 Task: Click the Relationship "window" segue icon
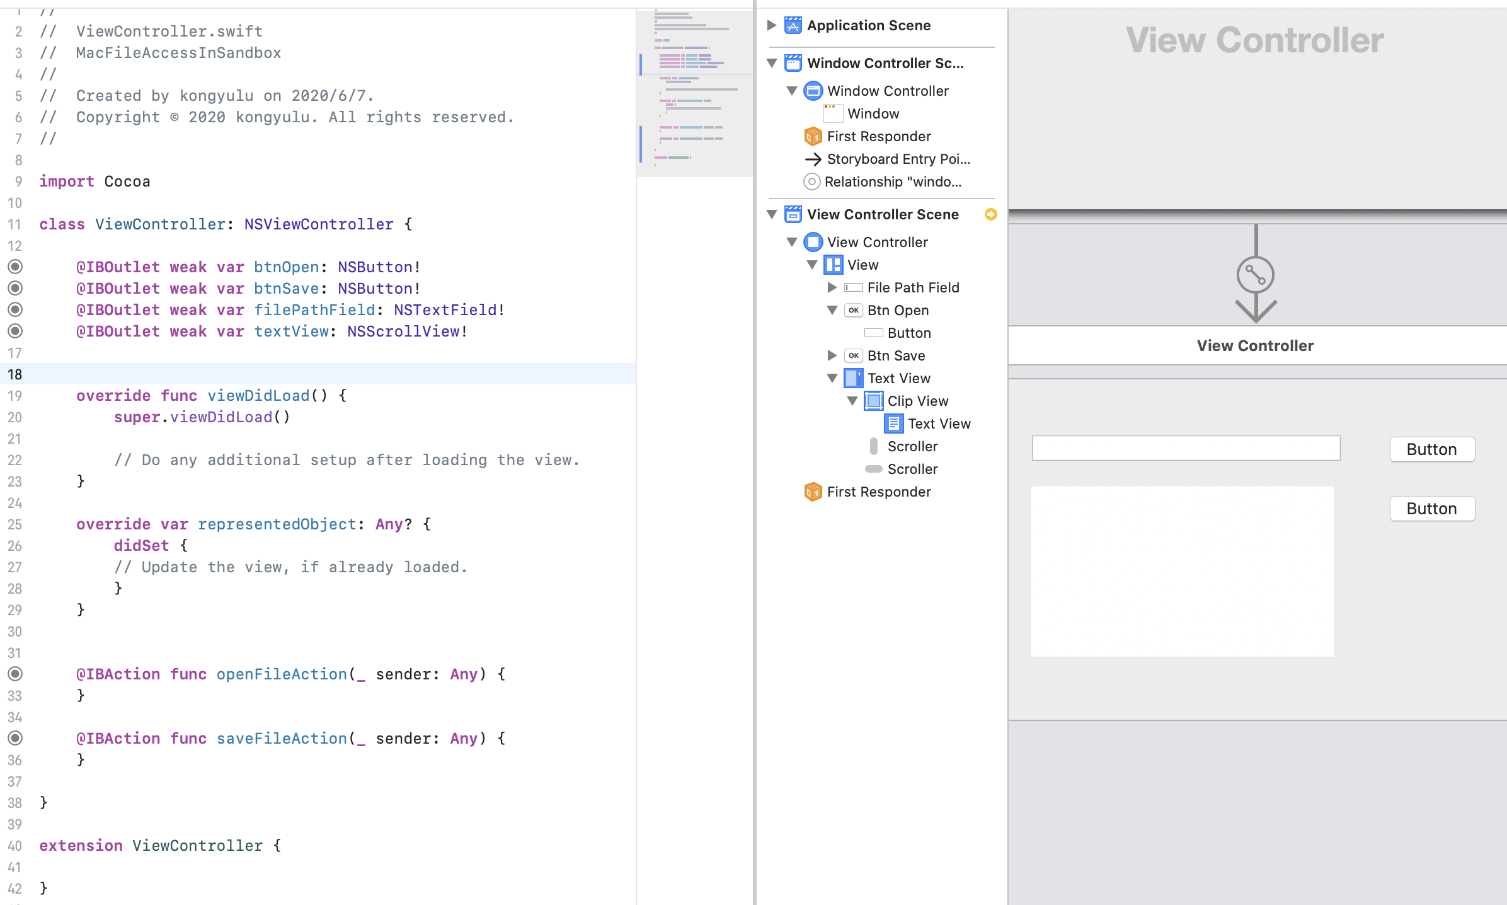pyautogui.click(x=812, y=182)
